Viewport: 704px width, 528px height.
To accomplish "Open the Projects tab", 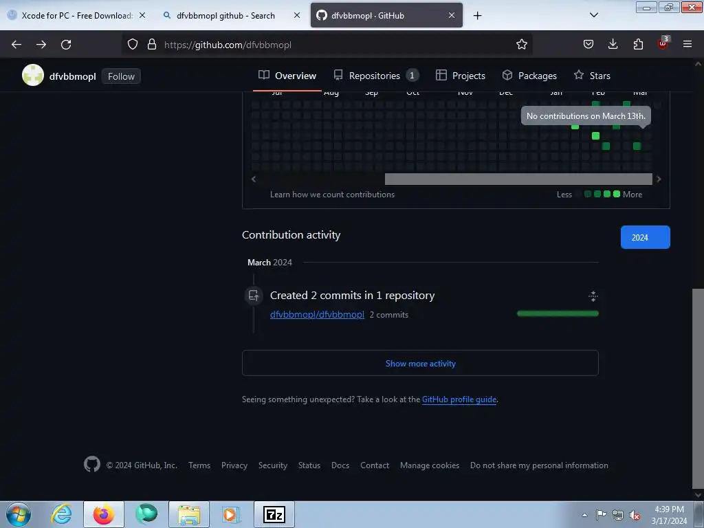I will (461, 76).
